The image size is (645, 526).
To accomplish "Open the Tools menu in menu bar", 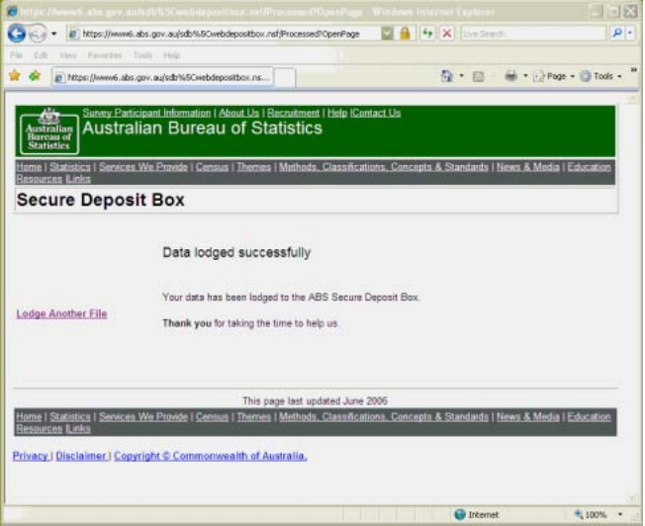I will pos(142,55).
